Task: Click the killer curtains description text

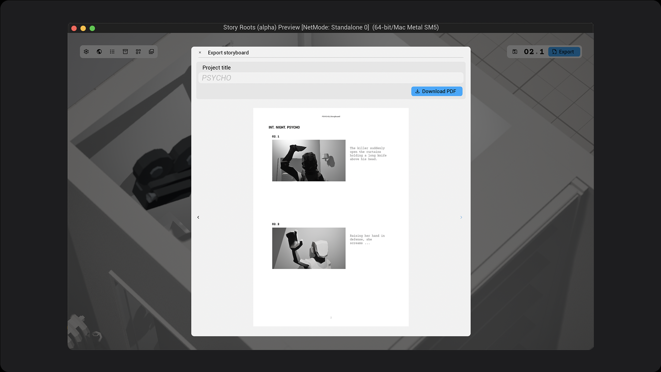Action: pyautogui.click(x=368, y=154)
